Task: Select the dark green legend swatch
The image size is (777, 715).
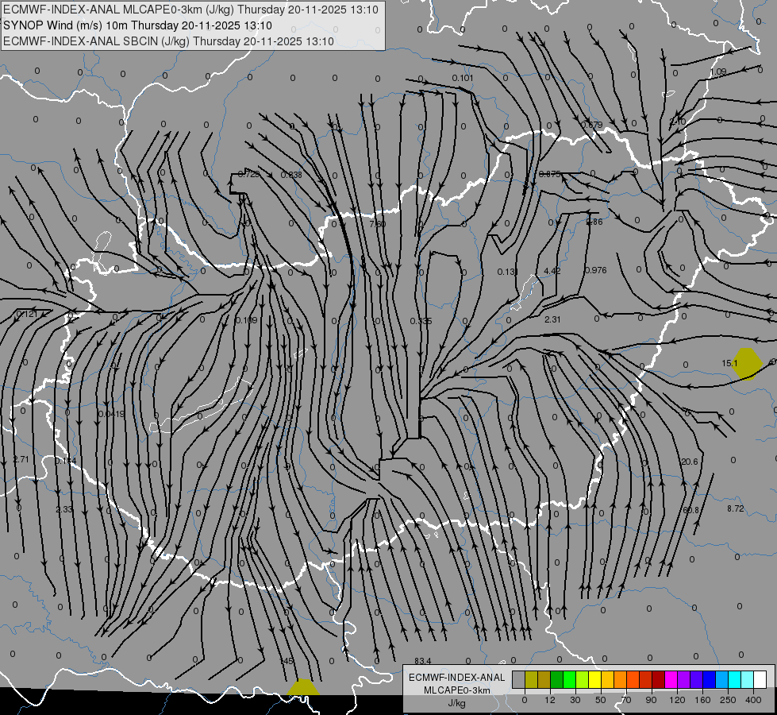Action: tap(556, 679)
